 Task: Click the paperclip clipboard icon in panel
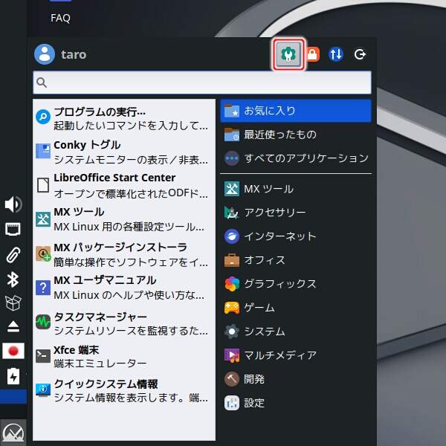coord(13,254)
